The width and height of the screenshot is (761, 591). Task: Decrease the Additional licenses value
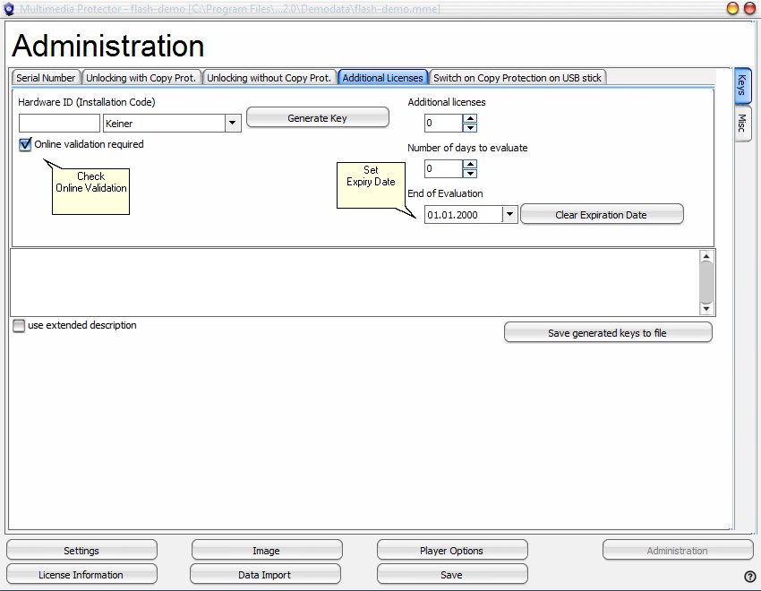(x=470, y=127)
